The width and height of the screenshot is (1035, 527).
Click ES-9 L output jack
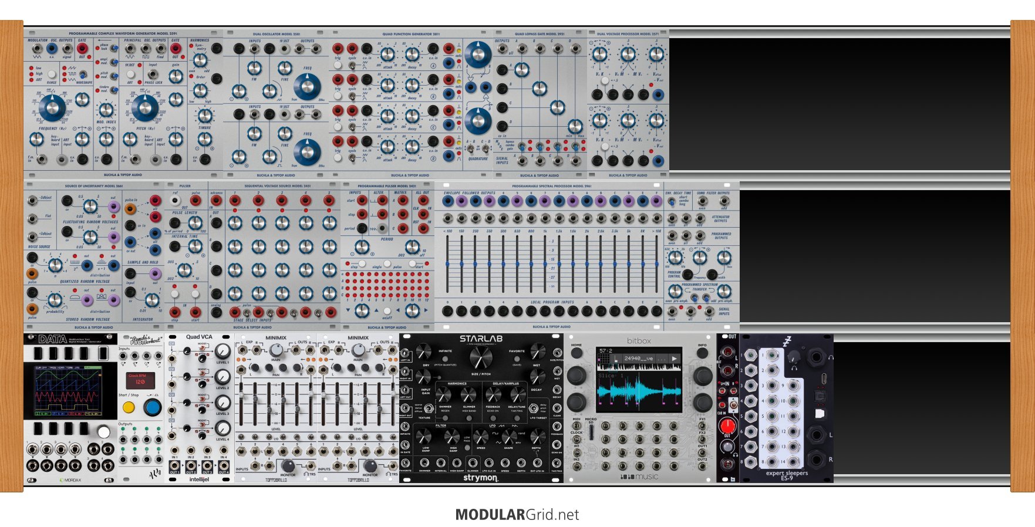(x=816, y=435)
